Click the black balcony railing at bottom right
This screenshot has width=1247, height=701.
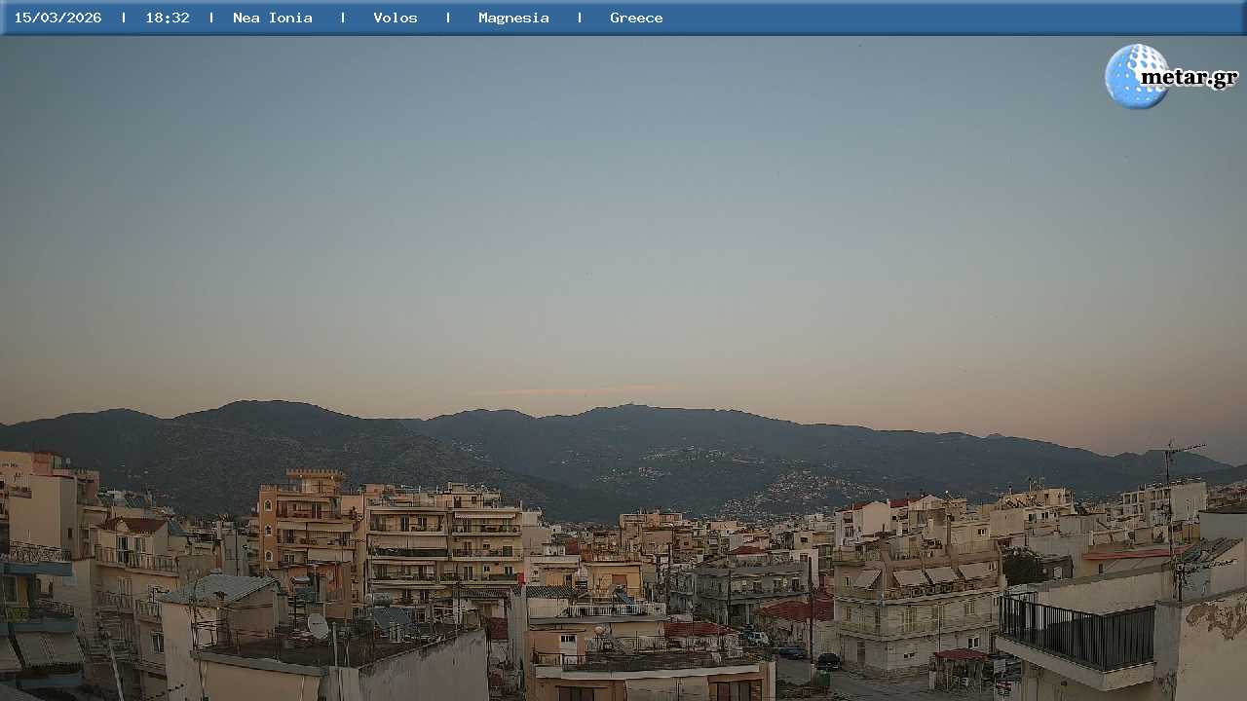[x=1077, y=633]
